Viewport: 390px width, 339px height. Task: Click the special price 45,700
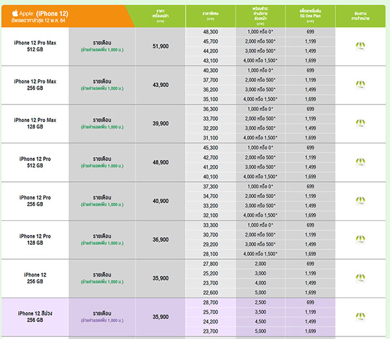point(211,42)
